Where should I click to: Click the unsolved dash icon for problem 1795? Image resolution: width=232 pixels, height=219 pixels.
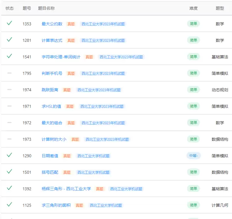click(9, 73)
